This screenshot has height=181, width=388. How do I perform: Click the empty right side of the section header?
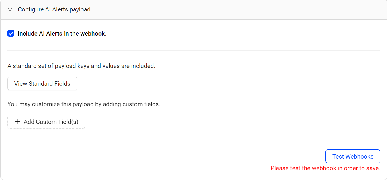pos(258,9)
